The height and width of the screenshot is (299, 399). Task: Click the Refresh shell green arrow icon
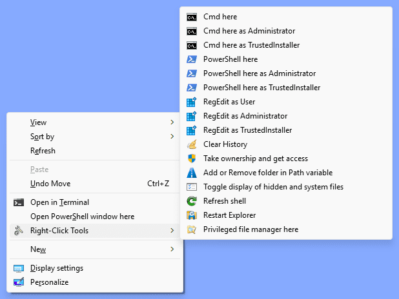[191, 201]
